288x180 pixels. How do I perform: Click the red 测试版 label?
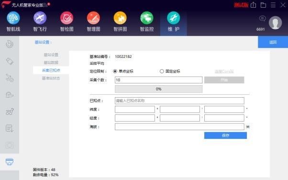(241, 5)
